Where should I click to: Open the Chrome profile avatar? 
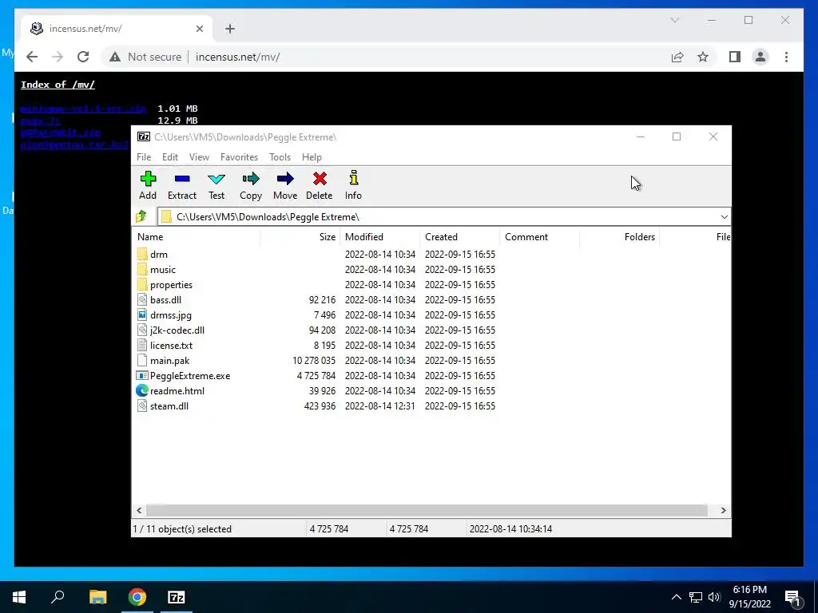point(760,57)
